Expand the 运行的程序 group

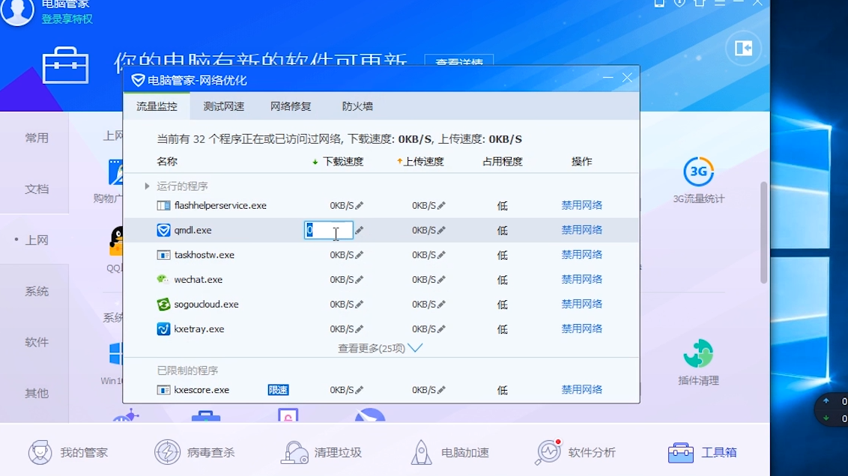click(x=147, y=186)
